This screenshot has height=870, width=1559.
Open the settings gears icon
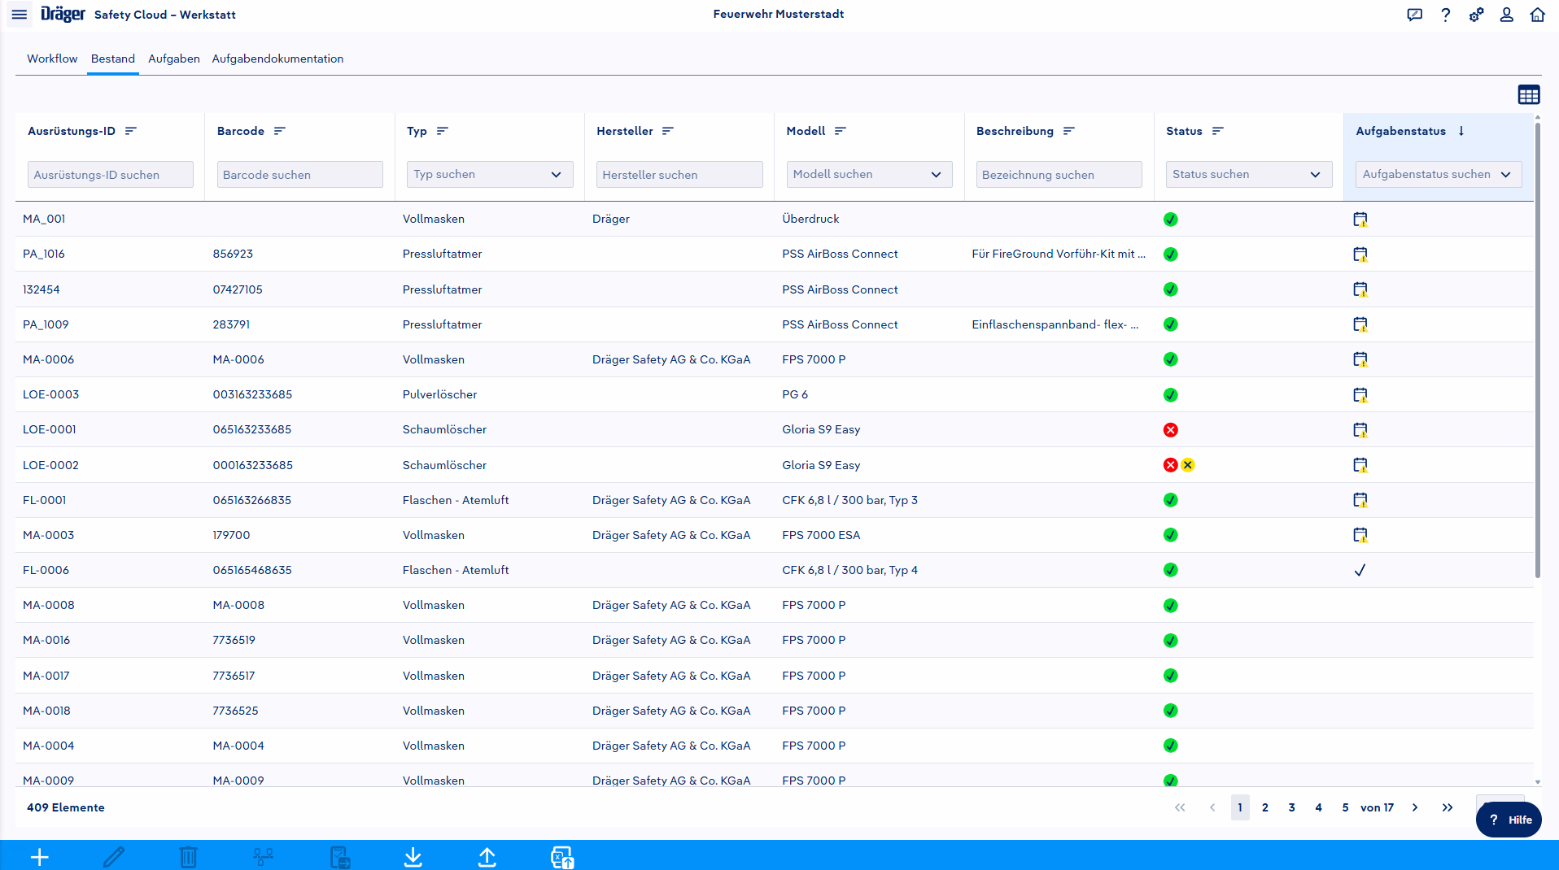click(x=1476, y=15)
